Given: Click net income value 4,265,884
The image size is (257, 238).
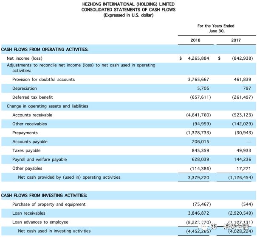Looking at the screenshot, I should click(x=198, y=58).
